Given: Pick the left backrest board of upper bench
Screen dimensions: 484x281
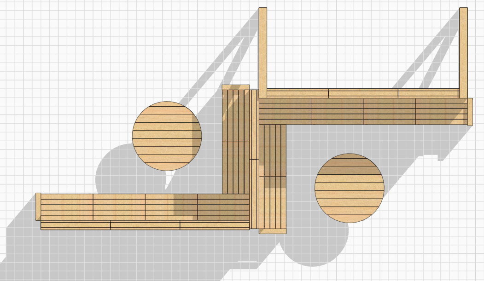Looking at the screenshot, I should point(297,93).
